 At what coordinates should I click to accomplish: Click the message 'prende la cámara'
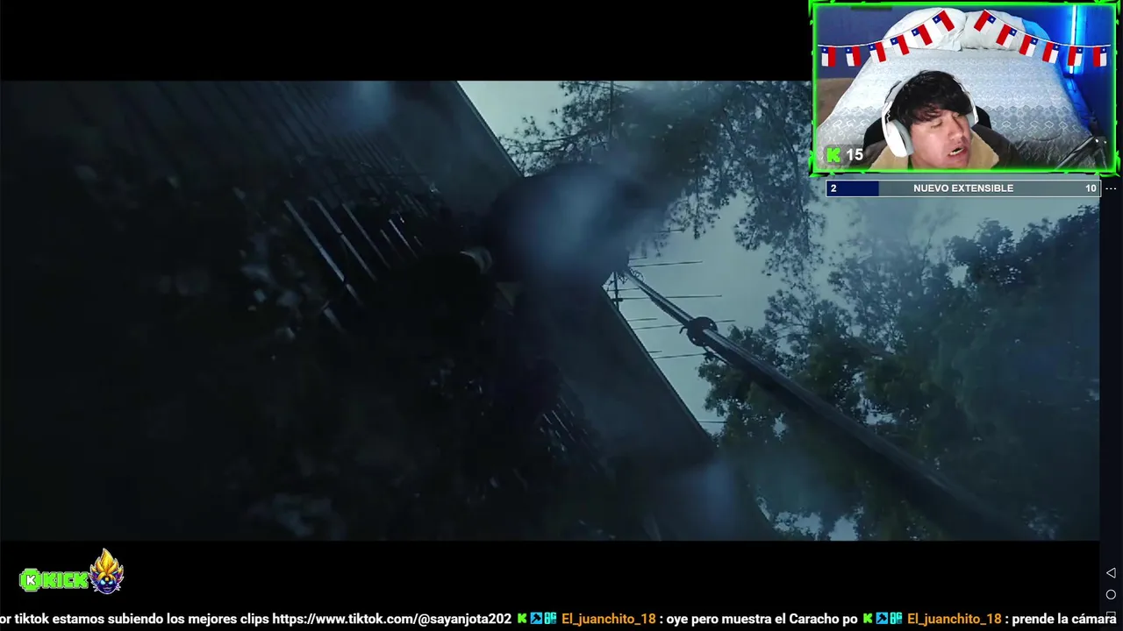click(1063, 619)
